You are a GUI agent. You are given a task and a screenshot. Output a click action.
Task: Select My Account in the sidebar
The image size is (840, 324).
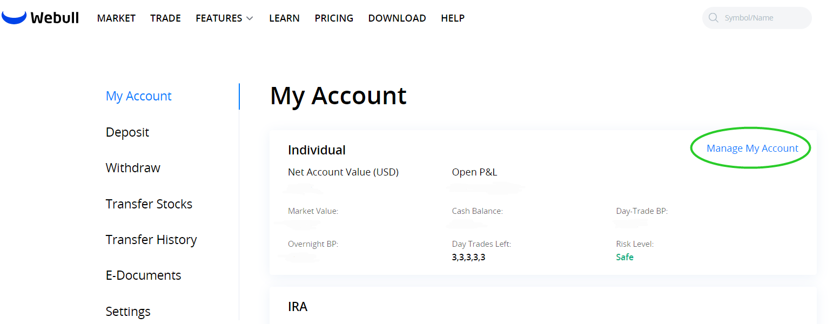click(x=139, y=96)
